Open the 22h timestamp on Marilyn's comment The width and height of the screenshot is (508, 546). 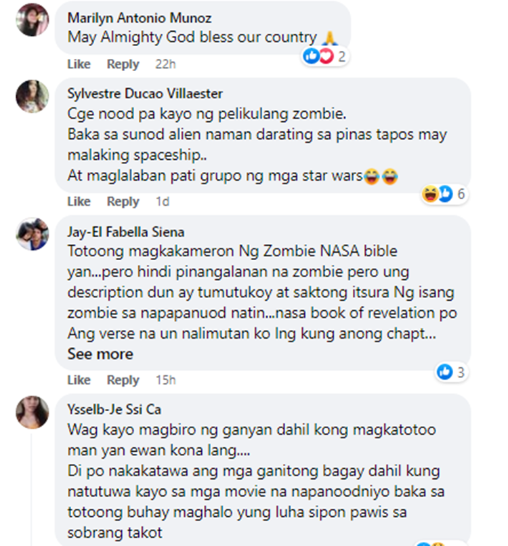[165, 64]
